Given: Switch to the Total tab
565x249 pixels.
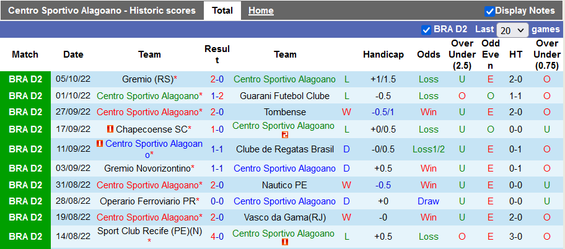Looking at the screenshot, I should pos(222,11).
